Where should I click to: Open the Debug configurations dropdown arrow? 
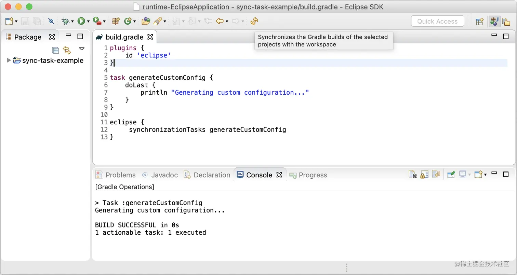tap(72, 22)
